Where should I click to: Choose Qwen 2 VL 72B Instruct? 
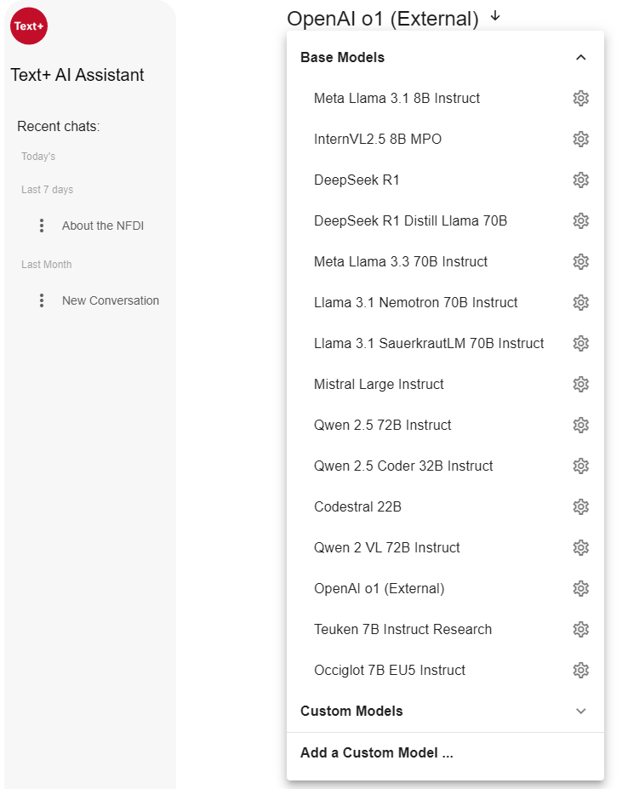386,547
